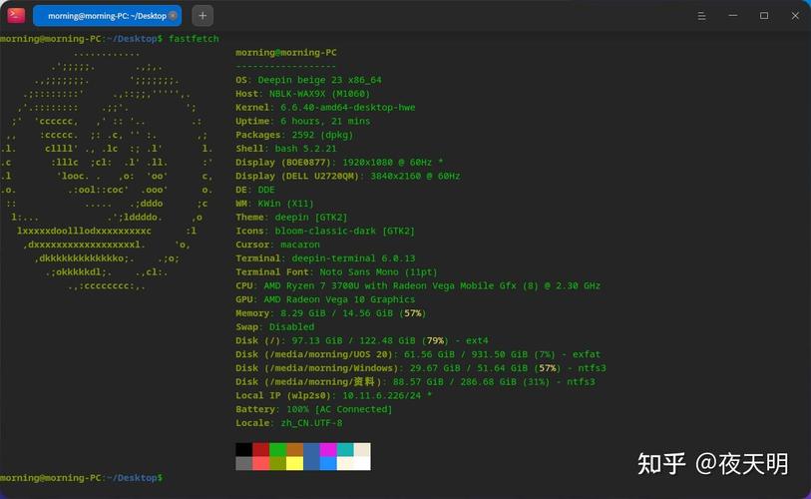Viewport: 811px width, 499px height.
Task: Click the Kernel version line
Action: (x=325, y=107)
